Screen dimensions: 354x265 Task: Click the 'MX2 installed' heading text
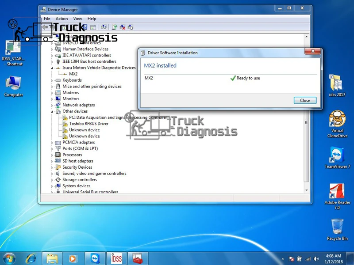160,65
